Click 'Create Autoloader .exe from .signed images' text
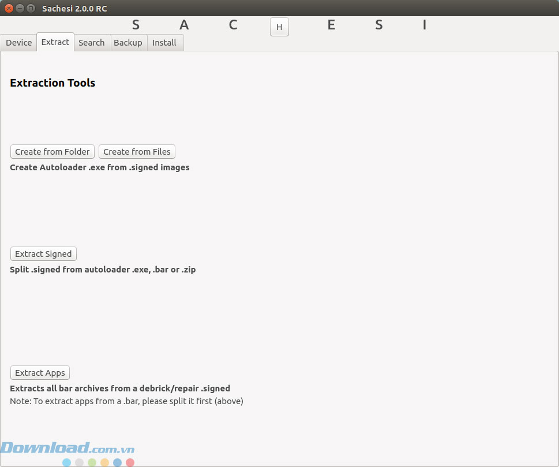This screenshot has height=467, width=559. coord(99,167)
